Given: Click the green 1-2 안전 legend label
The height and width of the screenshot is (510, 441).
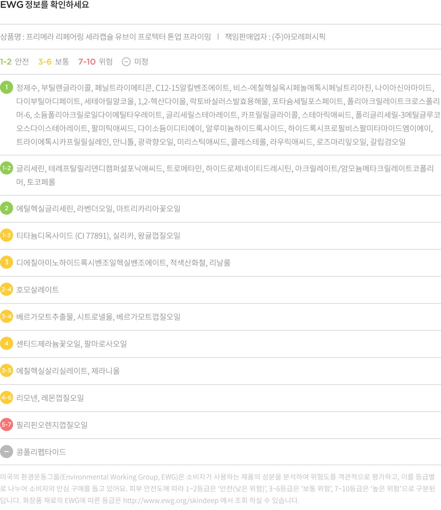Looking at the screenshot, I should pyautogui.click(x=14, y=62).
